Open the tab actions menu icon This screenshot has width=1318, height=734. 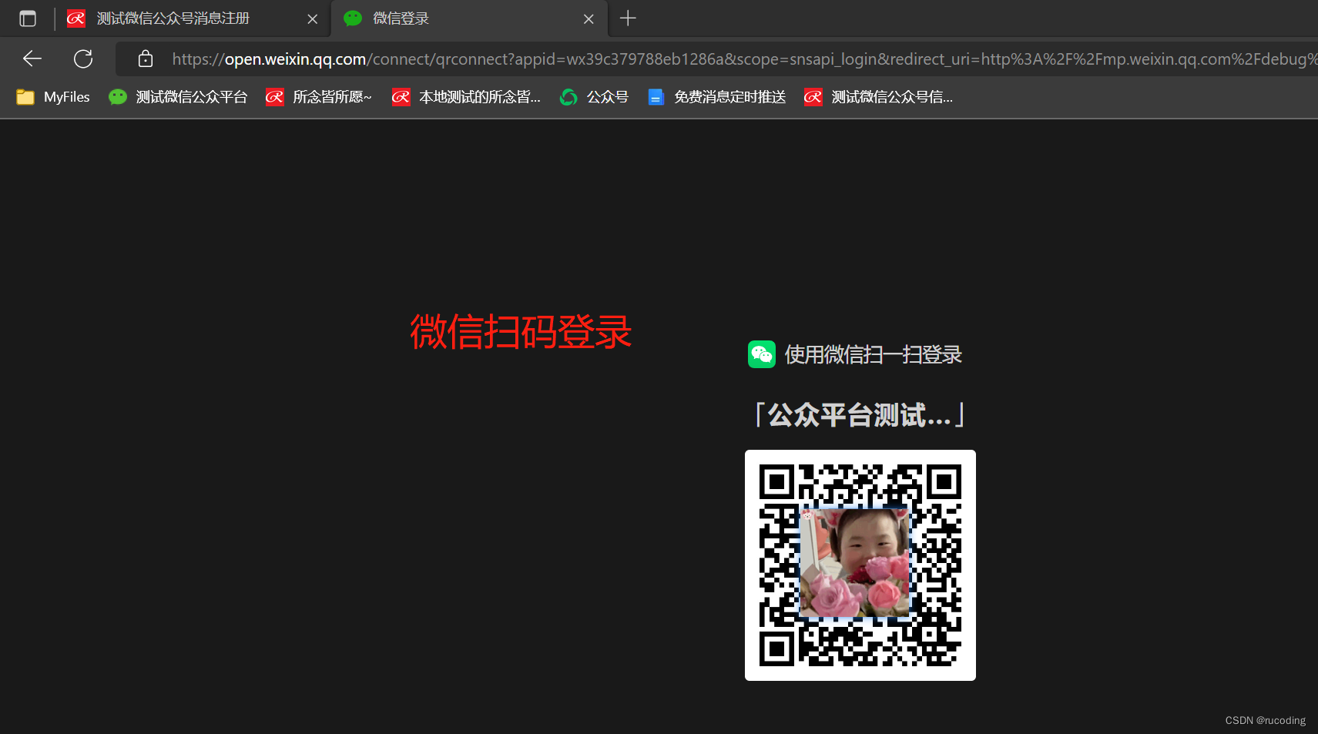28,18
